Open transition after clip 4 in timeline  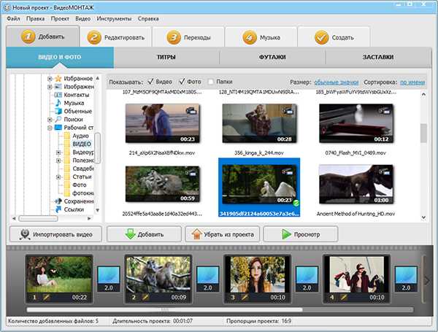pos(406,279)
